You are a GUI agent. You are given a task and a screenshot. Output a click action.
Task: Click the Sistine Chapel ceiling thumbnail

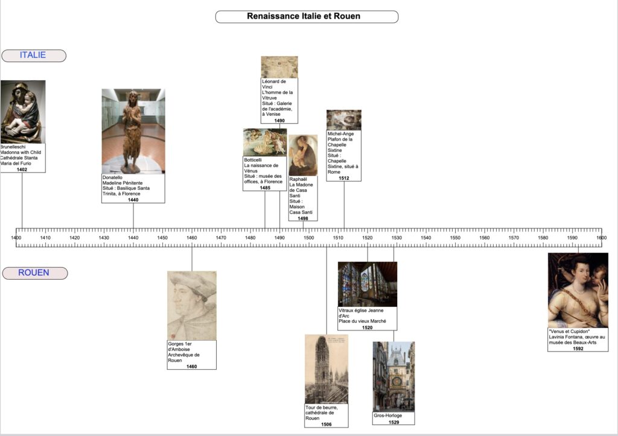tap(343, 120)
